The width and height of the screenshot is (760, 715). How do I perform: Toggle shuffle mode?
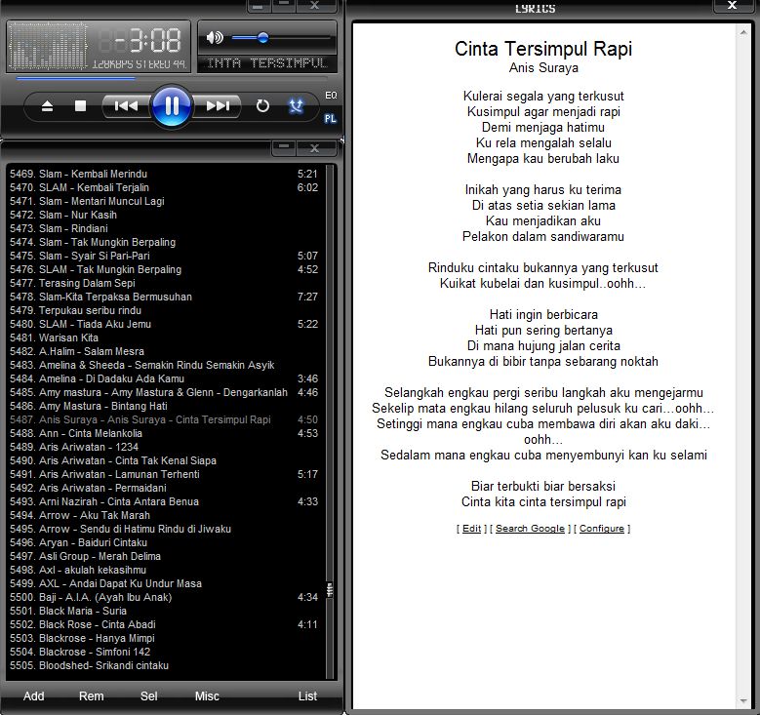[x=297, y=106]
